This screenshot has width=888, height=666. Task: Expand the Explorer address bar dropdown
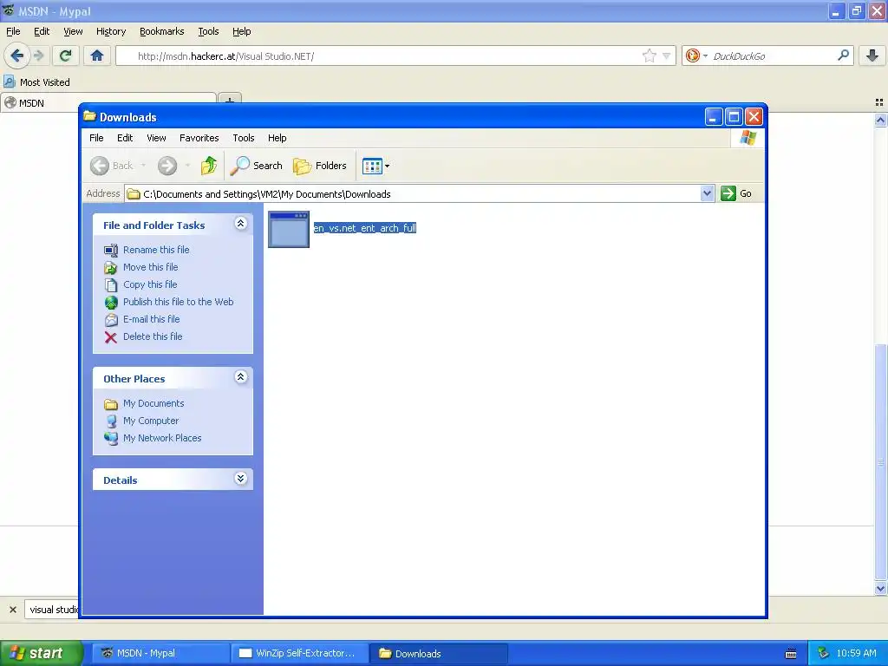(x=707, y=193)
